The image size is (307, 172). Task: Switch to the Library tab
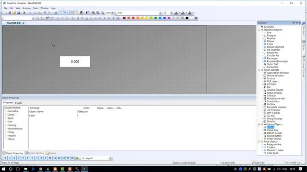pos(51,153)
